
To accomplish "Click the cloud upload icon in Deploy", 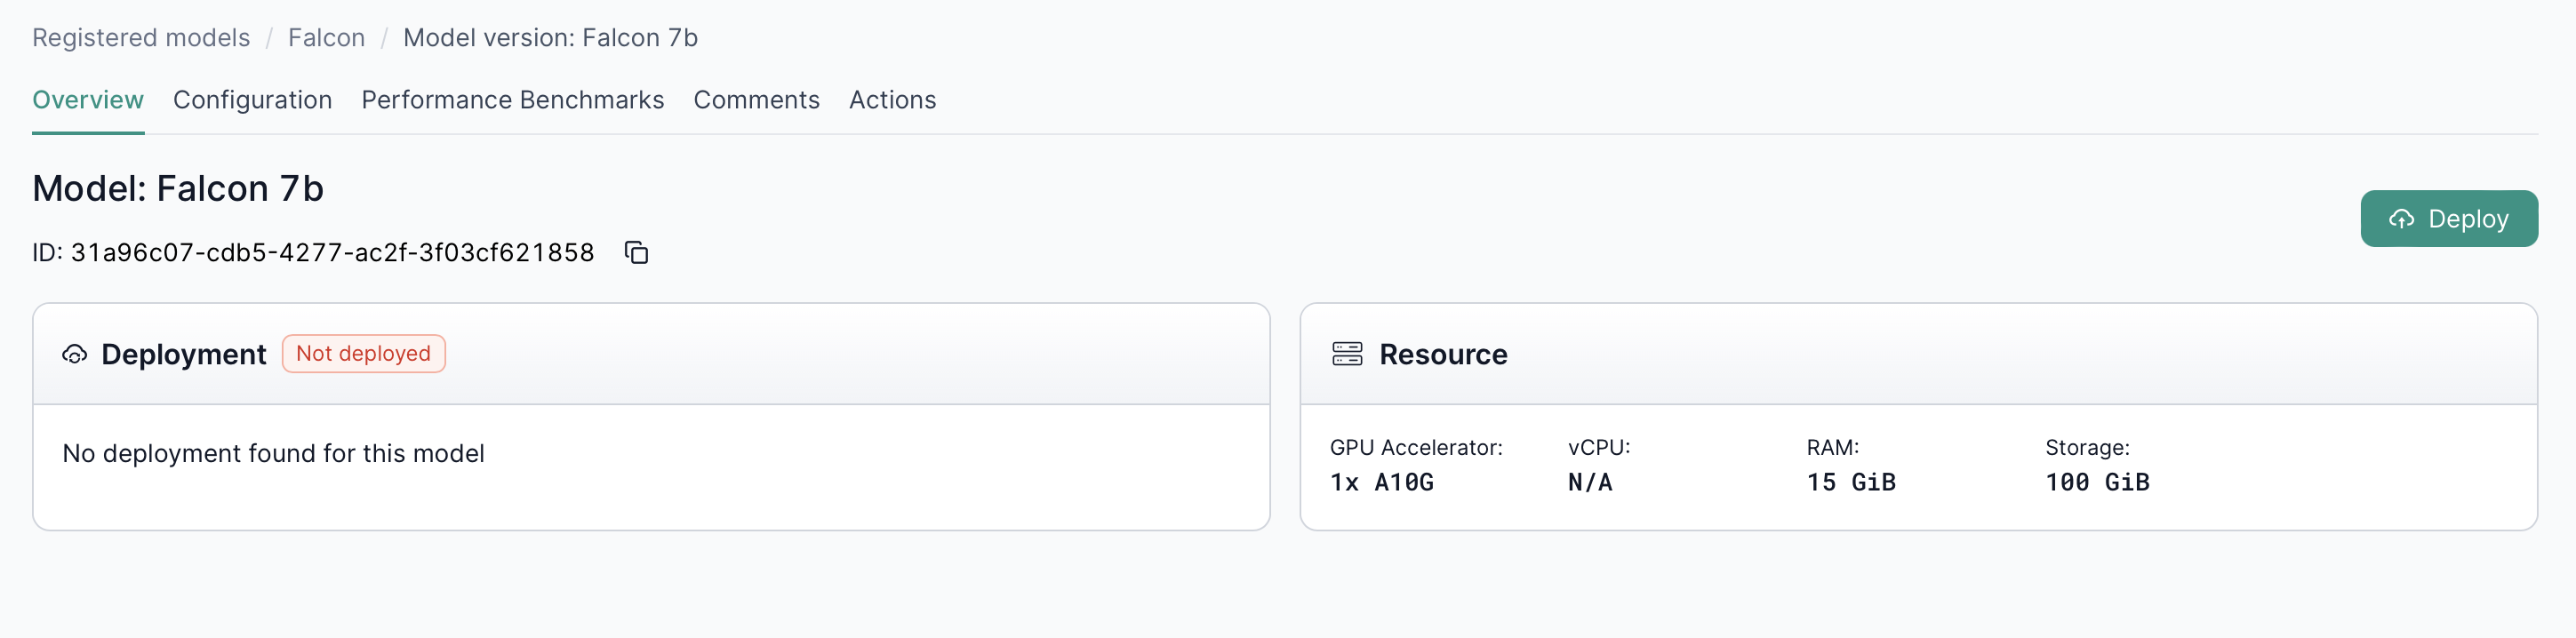I will pyautogui.click(x=2401, y=219).
